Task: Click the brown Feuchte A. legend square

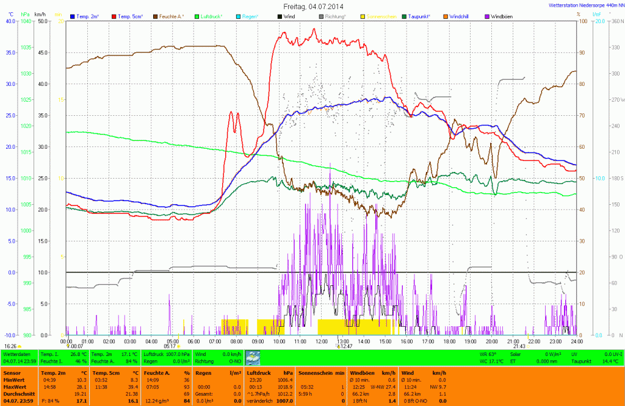Action: point(155,15)
